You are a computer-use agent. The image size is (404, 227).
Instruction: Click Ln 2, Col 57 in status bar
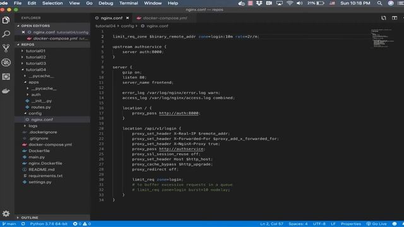(271, 224)
